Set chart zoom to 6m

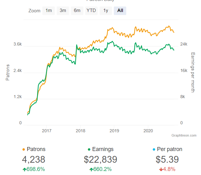(x=77, y=10)
